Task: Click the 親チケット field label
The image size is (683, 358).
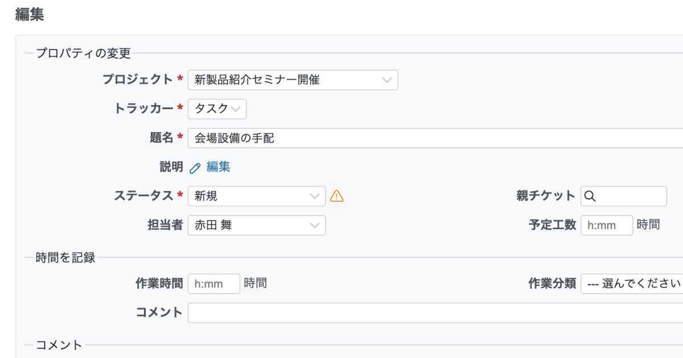Action: (x=546, y=196)
